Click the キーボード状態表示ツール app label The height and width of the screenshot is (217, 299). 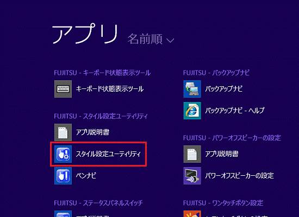[110, 89]
